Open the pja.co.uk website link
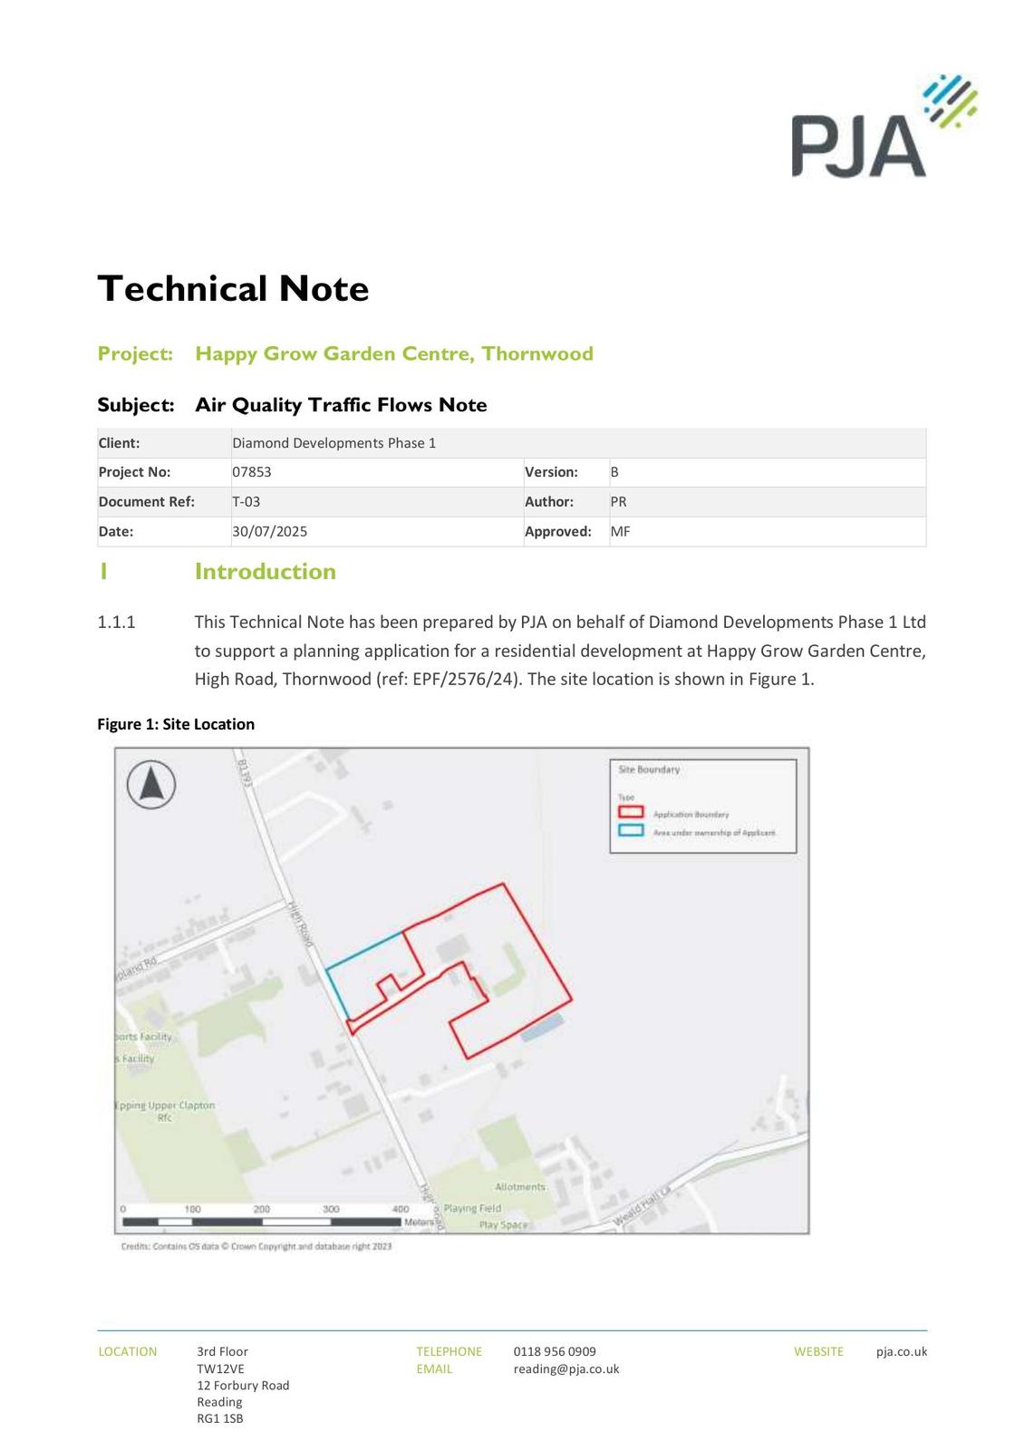The image size is (1025, 1450). tap(901, 1351)
